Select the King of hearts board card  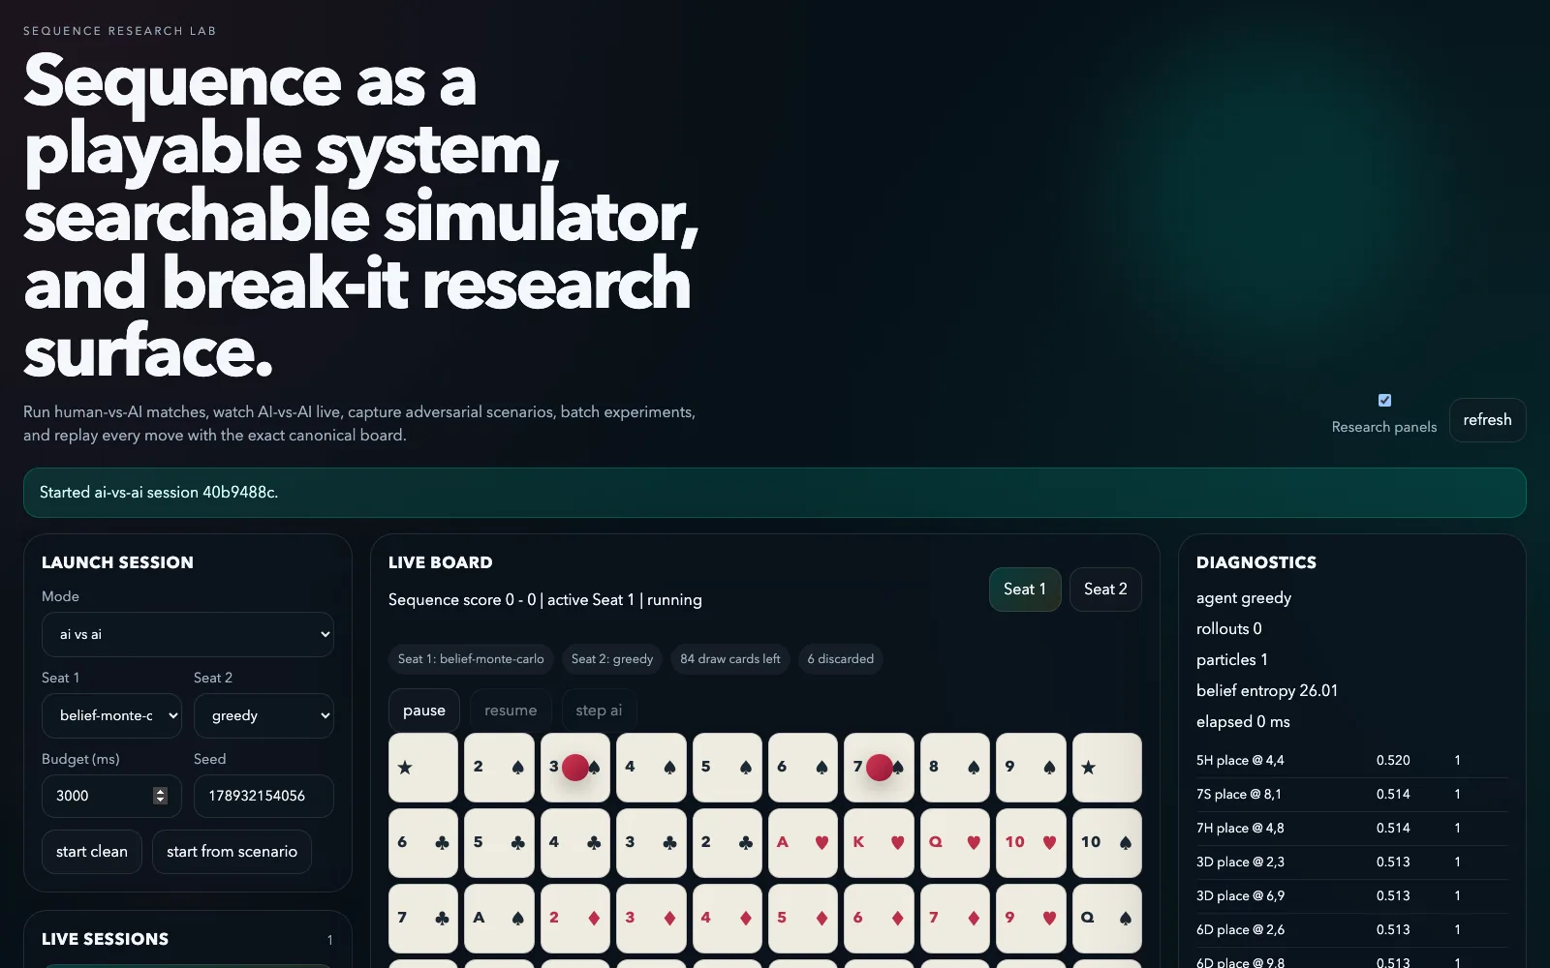coord(880,843)
